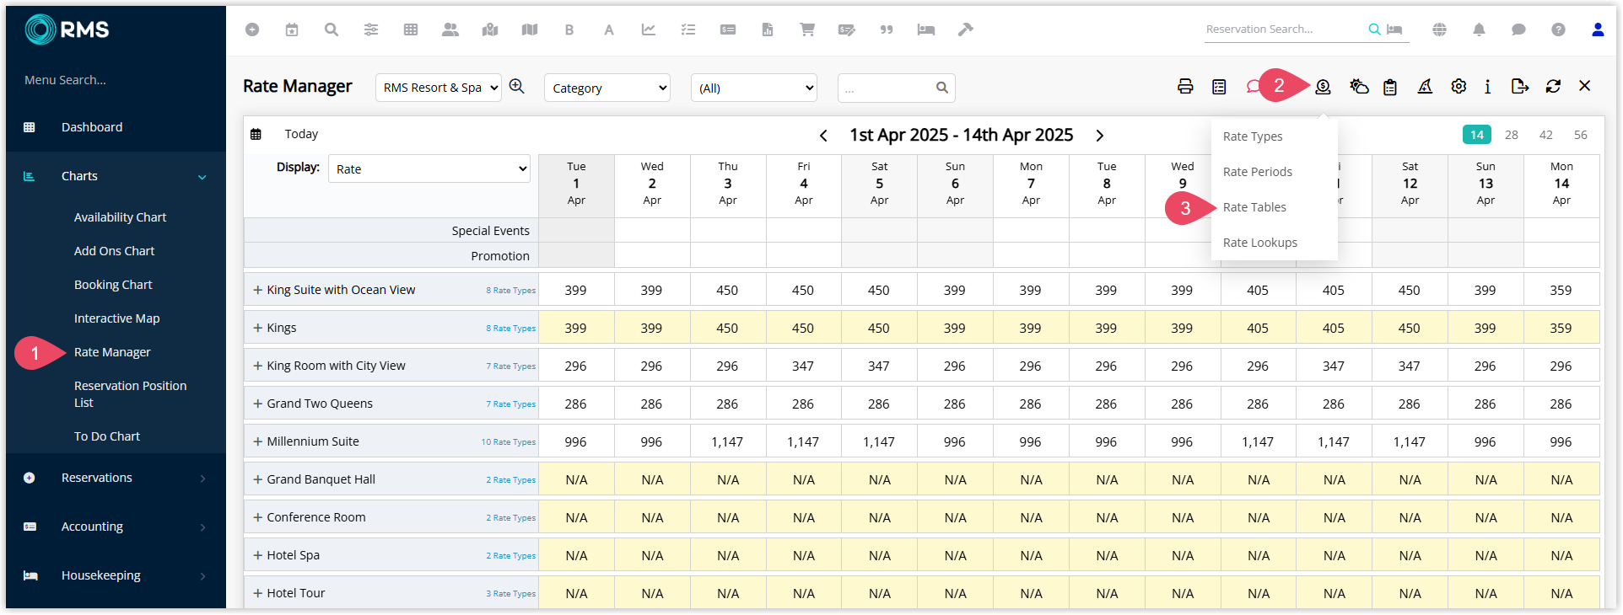Viewport: 1623px width, 615px height.
Task: Switch to 28 day view
Action: point(1512,135)
